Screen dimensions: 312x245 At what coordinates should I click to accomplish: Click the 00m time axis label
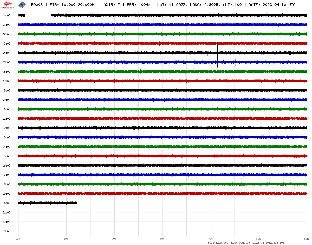pos(18,239)
